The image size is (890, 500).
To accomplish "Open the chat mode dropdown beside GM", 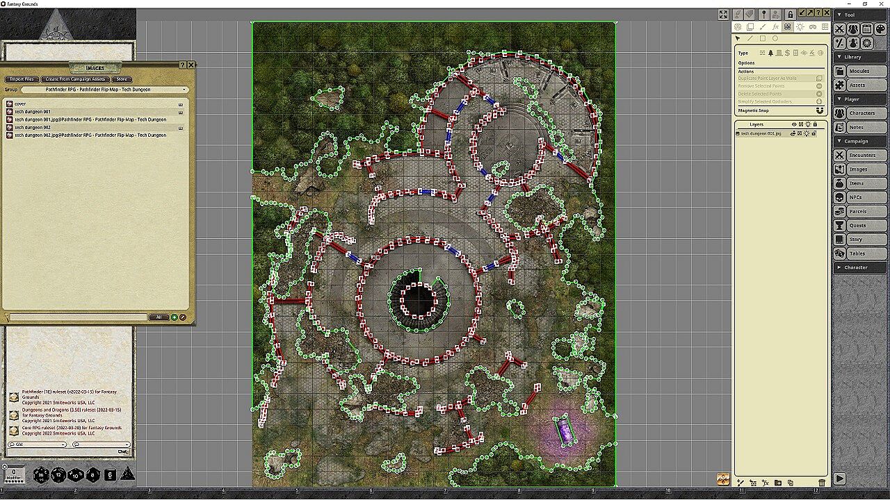I will tap(102, 444).
